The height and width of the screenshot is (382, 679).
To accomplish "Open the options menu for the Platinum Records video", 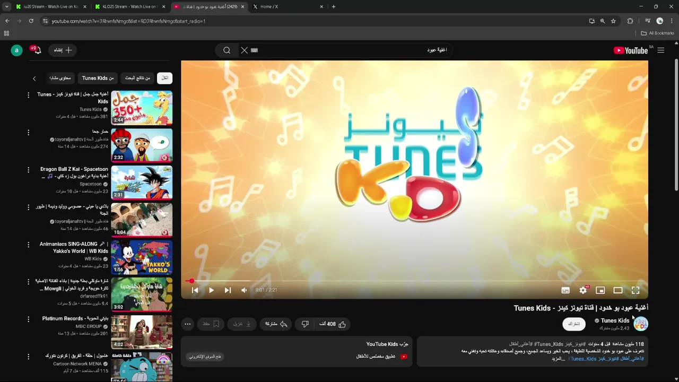I will (29, 319).
